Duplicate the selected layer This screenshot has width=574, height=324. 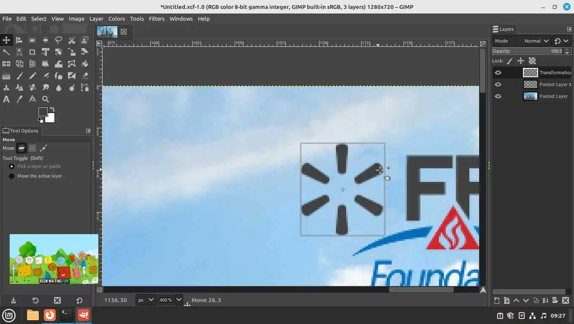click(536, 301)
